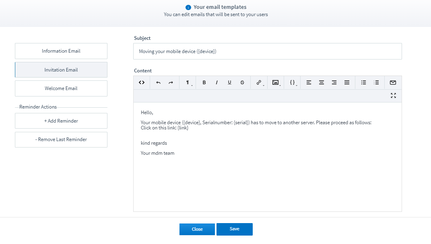The height and width of the screenshot is (244, 431).
Task: Justify the text
Action: click(347, 83)
